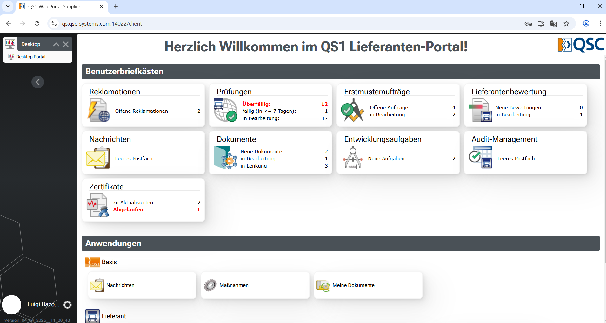606x323 pixels.
Task: Open the Reklamationen lightning document icon
Action: 99,110
